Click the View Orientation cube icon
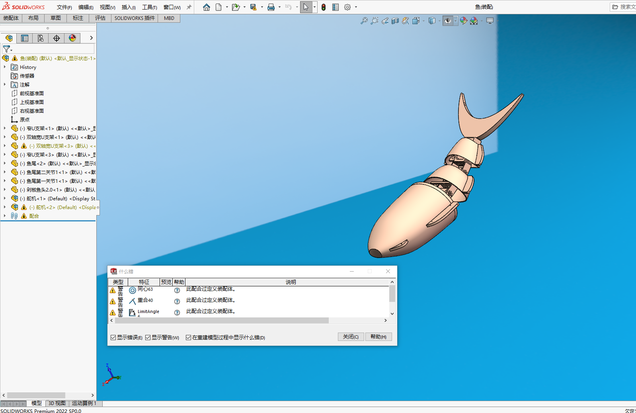Screen dimensions: 636x413 [x=416, y=21]
